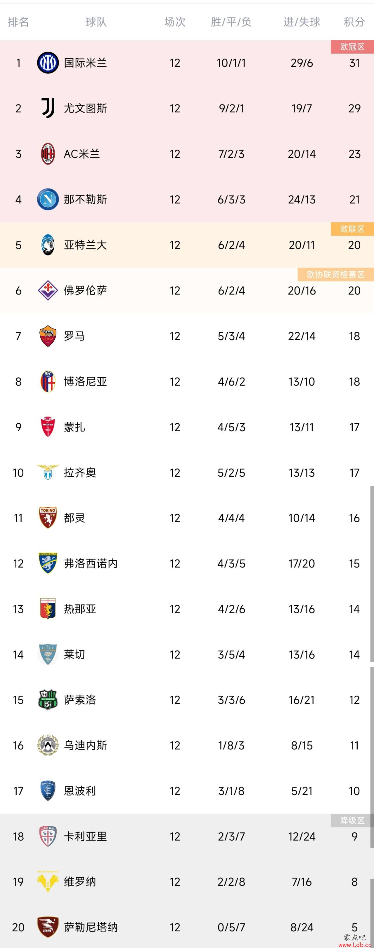The height and width of the screenshot is (948, 374).
Task: Select the Fiorentina purple diamond badge
Action: [x=48, y=290]
